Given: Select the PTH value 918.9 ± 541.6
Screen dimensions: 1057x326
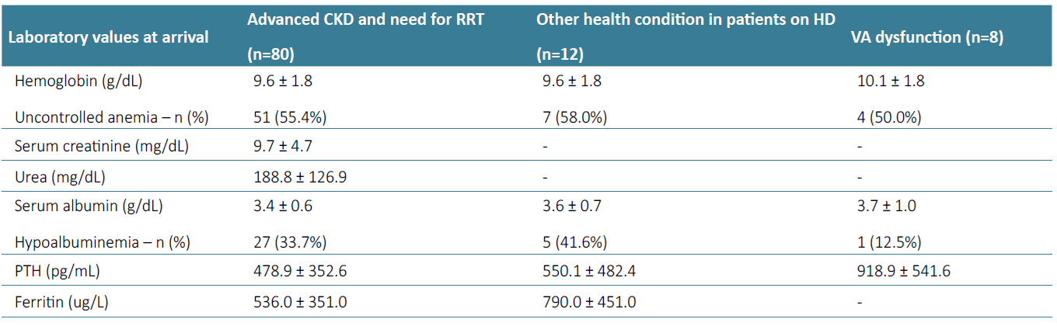Looking at the screenshot, I should 903,272.
